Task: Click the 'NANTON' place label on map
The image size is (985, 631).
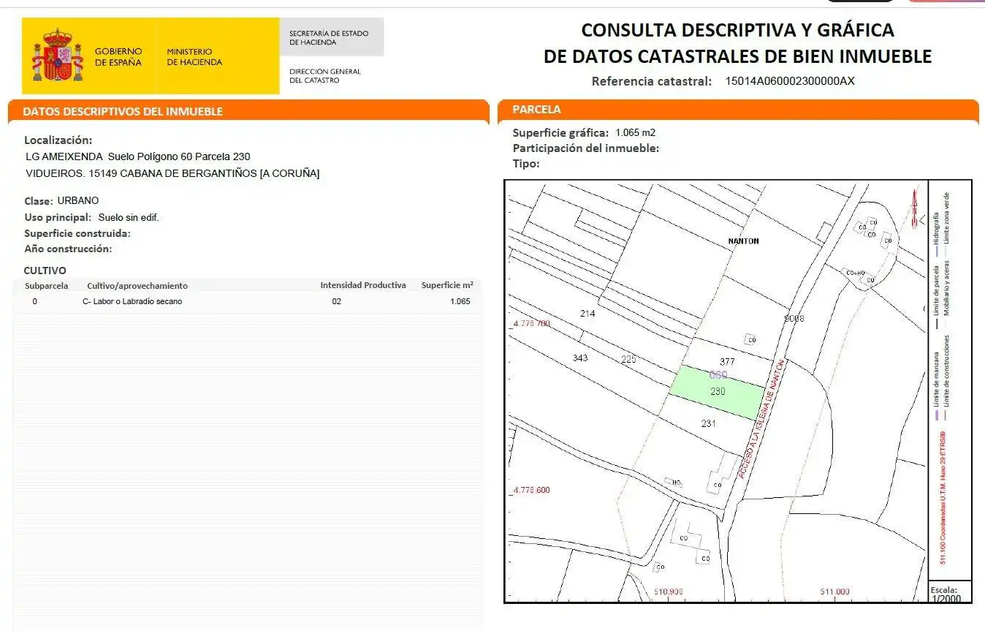Action: (743, 241)
